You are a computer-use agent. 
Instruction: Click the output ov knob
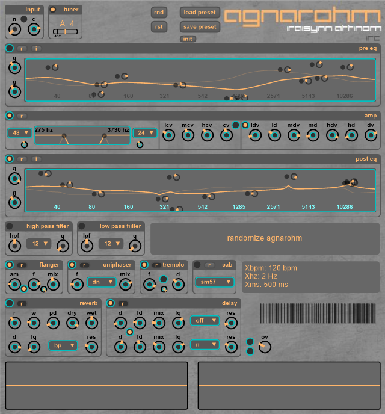coord(265,347)
